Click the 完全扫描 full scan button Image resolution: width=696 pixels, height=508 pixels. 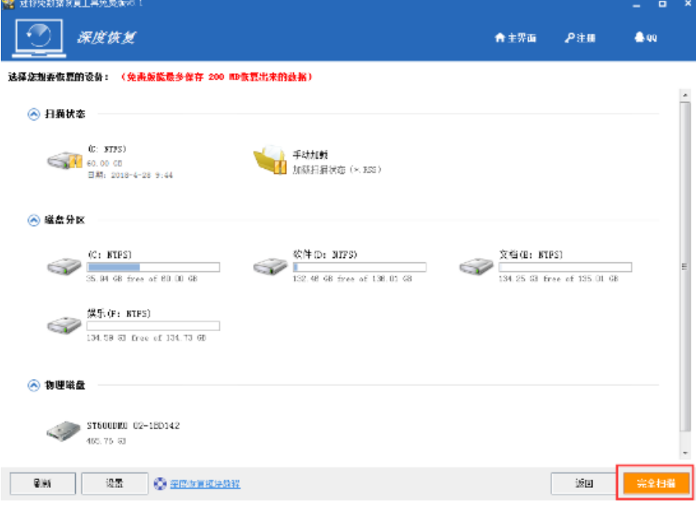[655, 484]
